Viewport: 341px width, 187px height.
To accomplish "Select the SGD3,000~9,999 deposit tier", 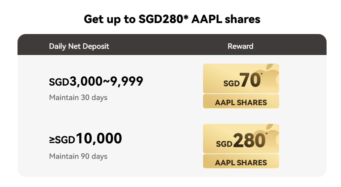I will tap(96, 82).
